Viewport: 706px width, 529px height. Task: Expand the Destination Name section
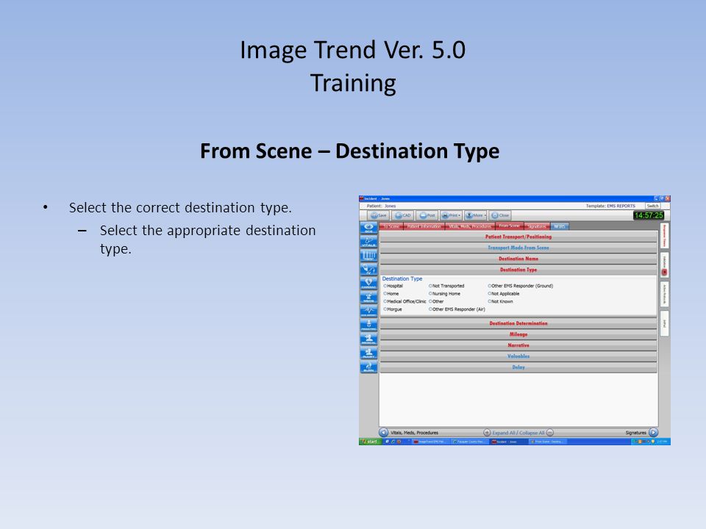pos(518,259)
